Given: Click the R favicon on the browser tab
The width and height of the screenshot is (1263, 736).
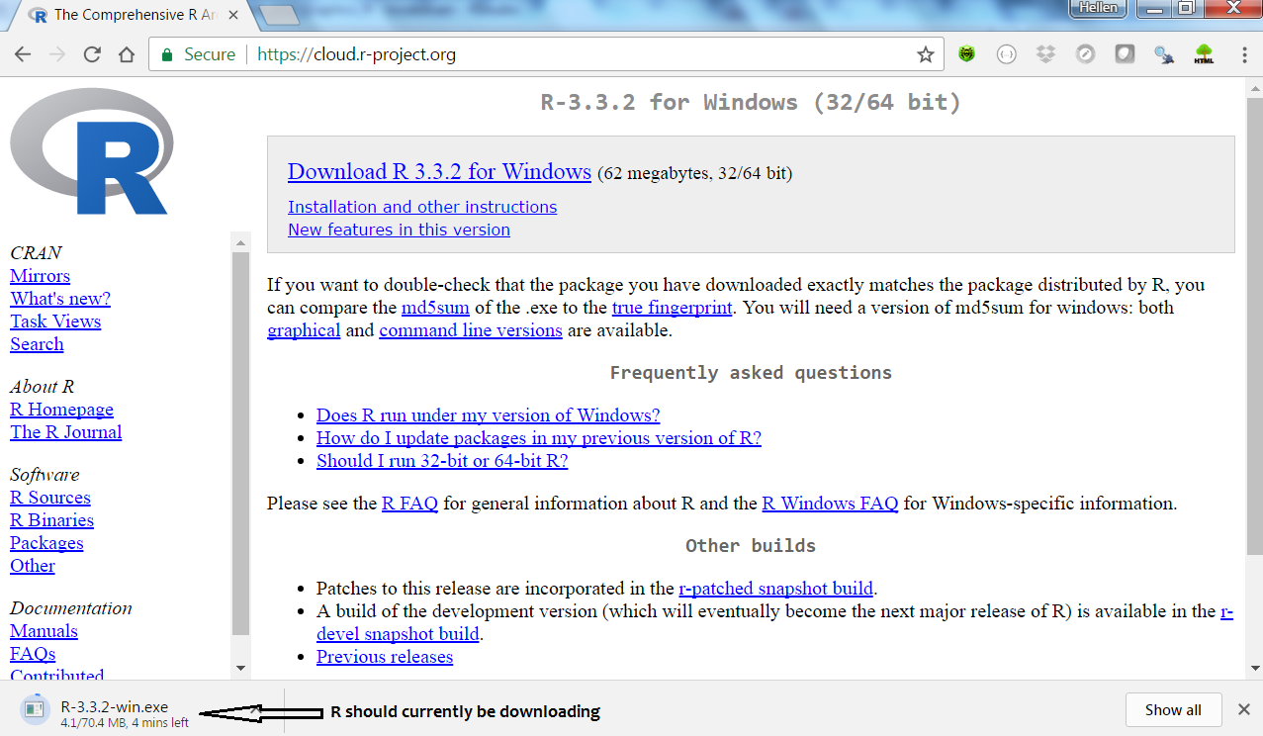Looking at the screenshot, I should (x=39, y=15).
